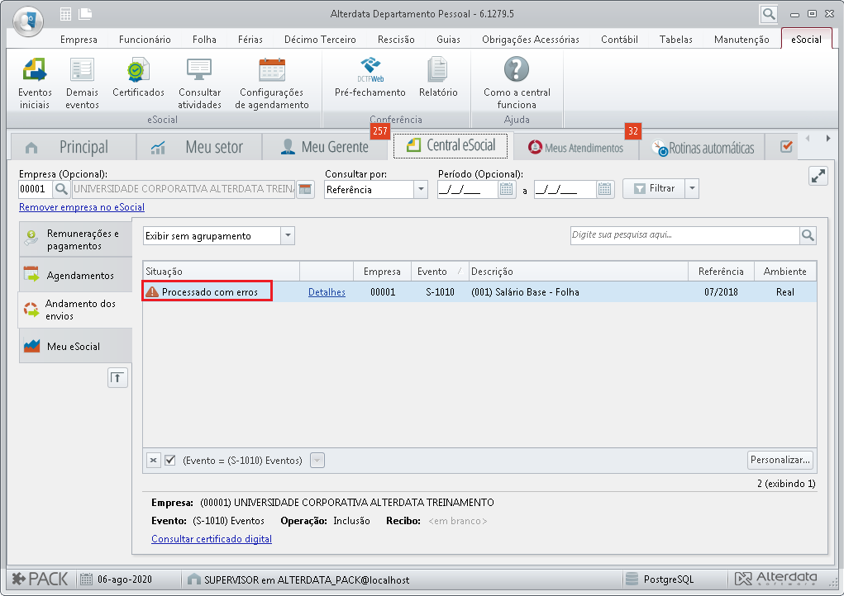Collapse side menu with upward arrow button

(x=117, y=378)
